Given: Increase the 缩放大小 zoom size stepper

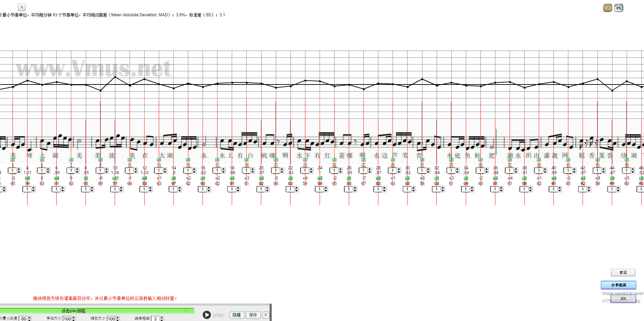Looking at the screenshot, I should (118, 317).
